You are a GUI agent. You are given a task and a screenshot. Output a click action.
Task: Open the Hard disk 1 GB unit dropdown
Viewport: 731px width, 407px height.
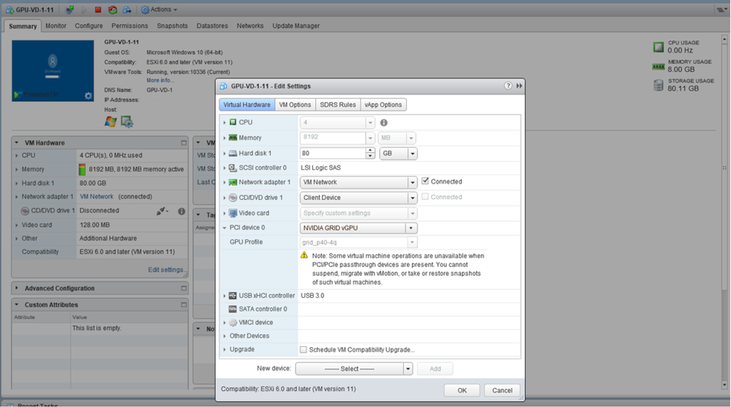coord(413,154)
